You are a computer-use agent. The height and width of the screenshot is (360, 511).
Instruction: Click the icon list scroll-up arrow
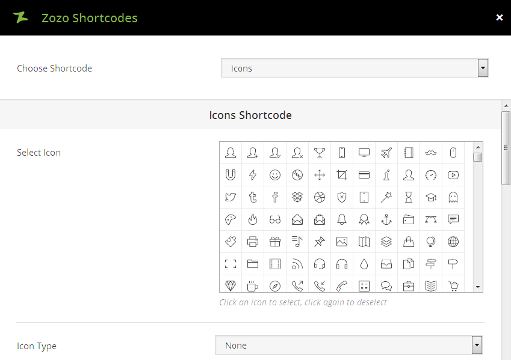(x=478, y=147)
